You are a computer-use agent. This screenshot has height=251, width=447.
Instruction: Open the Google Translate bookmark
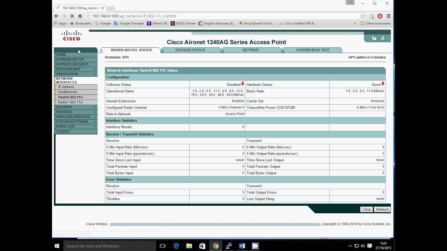pos(129,23)
